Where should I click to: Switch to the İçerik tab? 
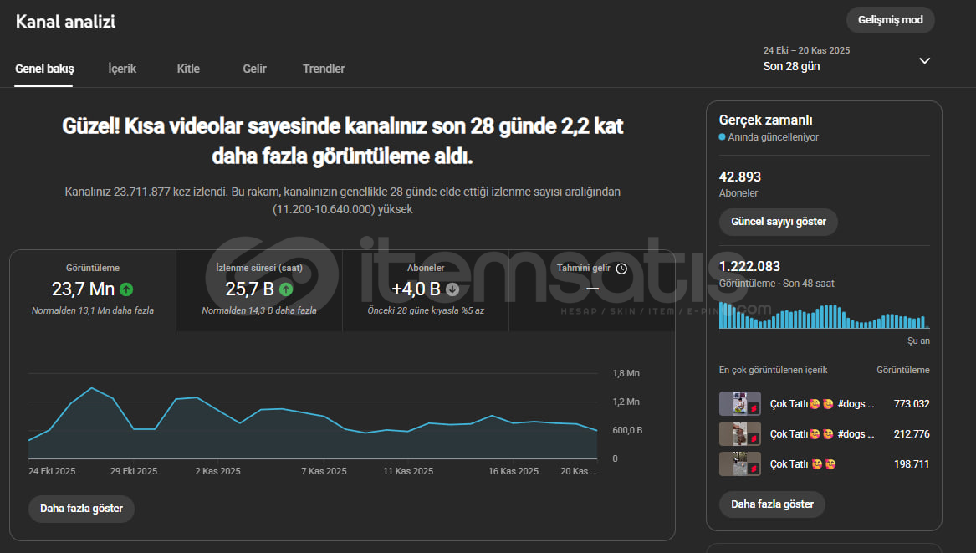coord(122,69)
